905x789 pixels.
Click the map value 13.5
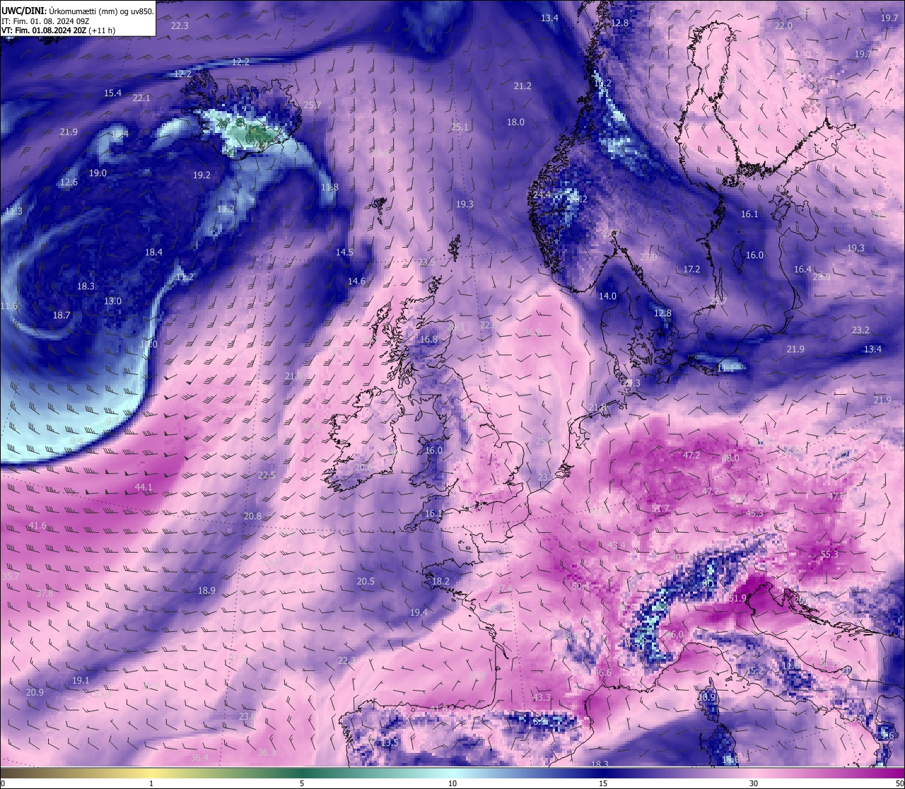pyautogui.click(x=390, y=743)
